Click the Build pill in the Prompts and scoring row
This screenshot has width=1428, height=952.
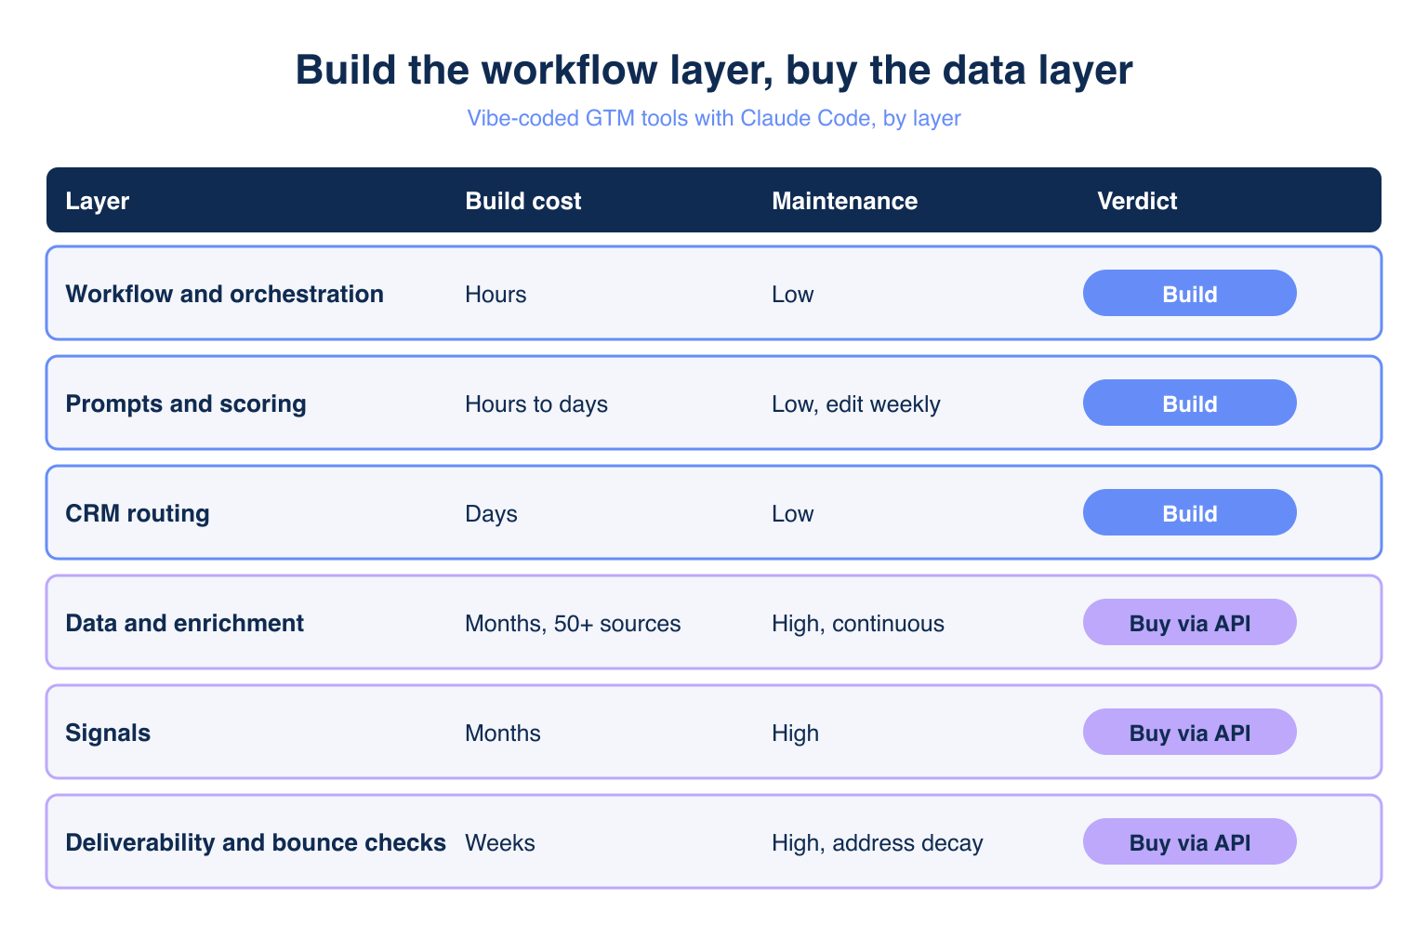pyautogui.click(x=1189, y=403)
